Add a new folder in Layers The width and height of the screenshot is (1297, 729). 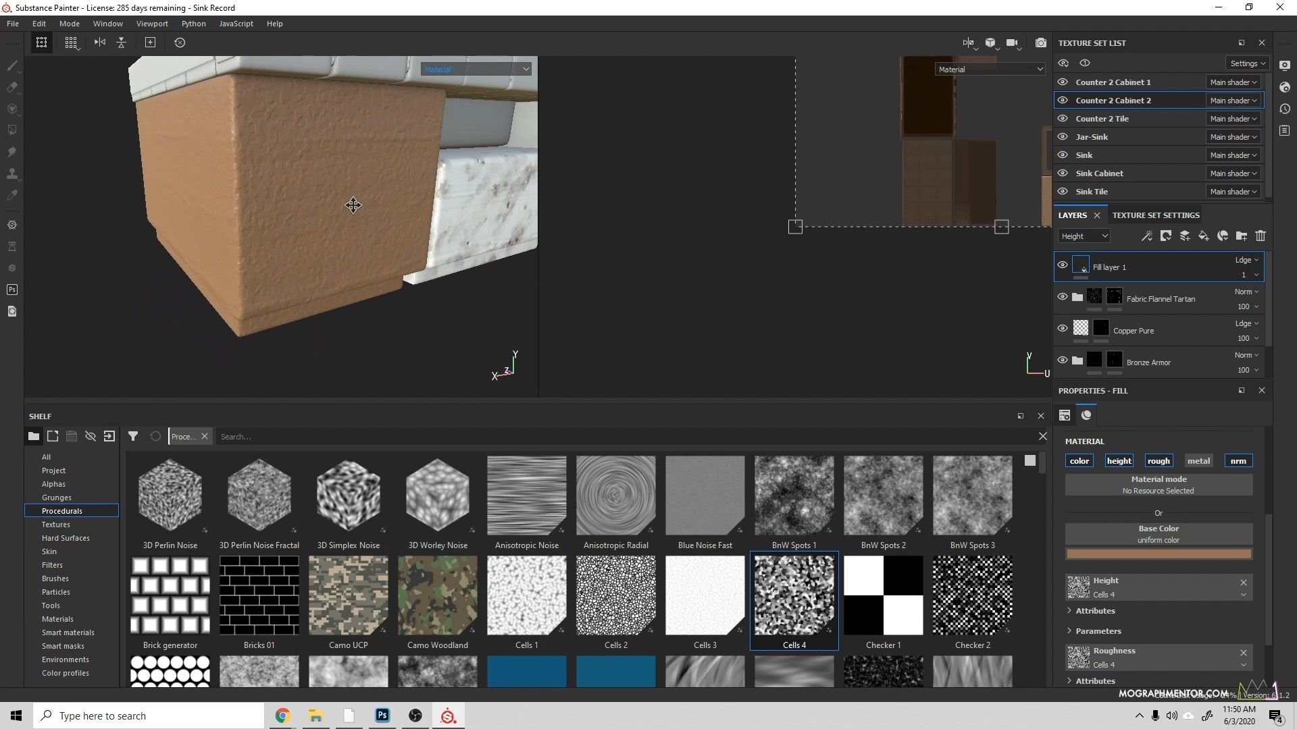click(1241, 236)
